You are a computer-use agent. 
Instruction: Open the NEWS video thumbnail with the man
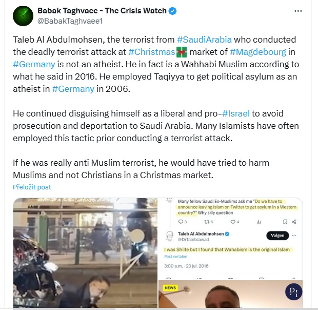point(231,294)
